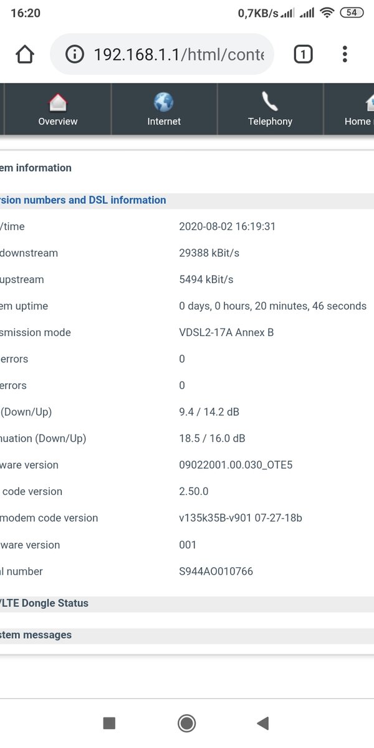374x748 pixels.
Task: Click the Internet globe icon
Action: pos(164,102)
